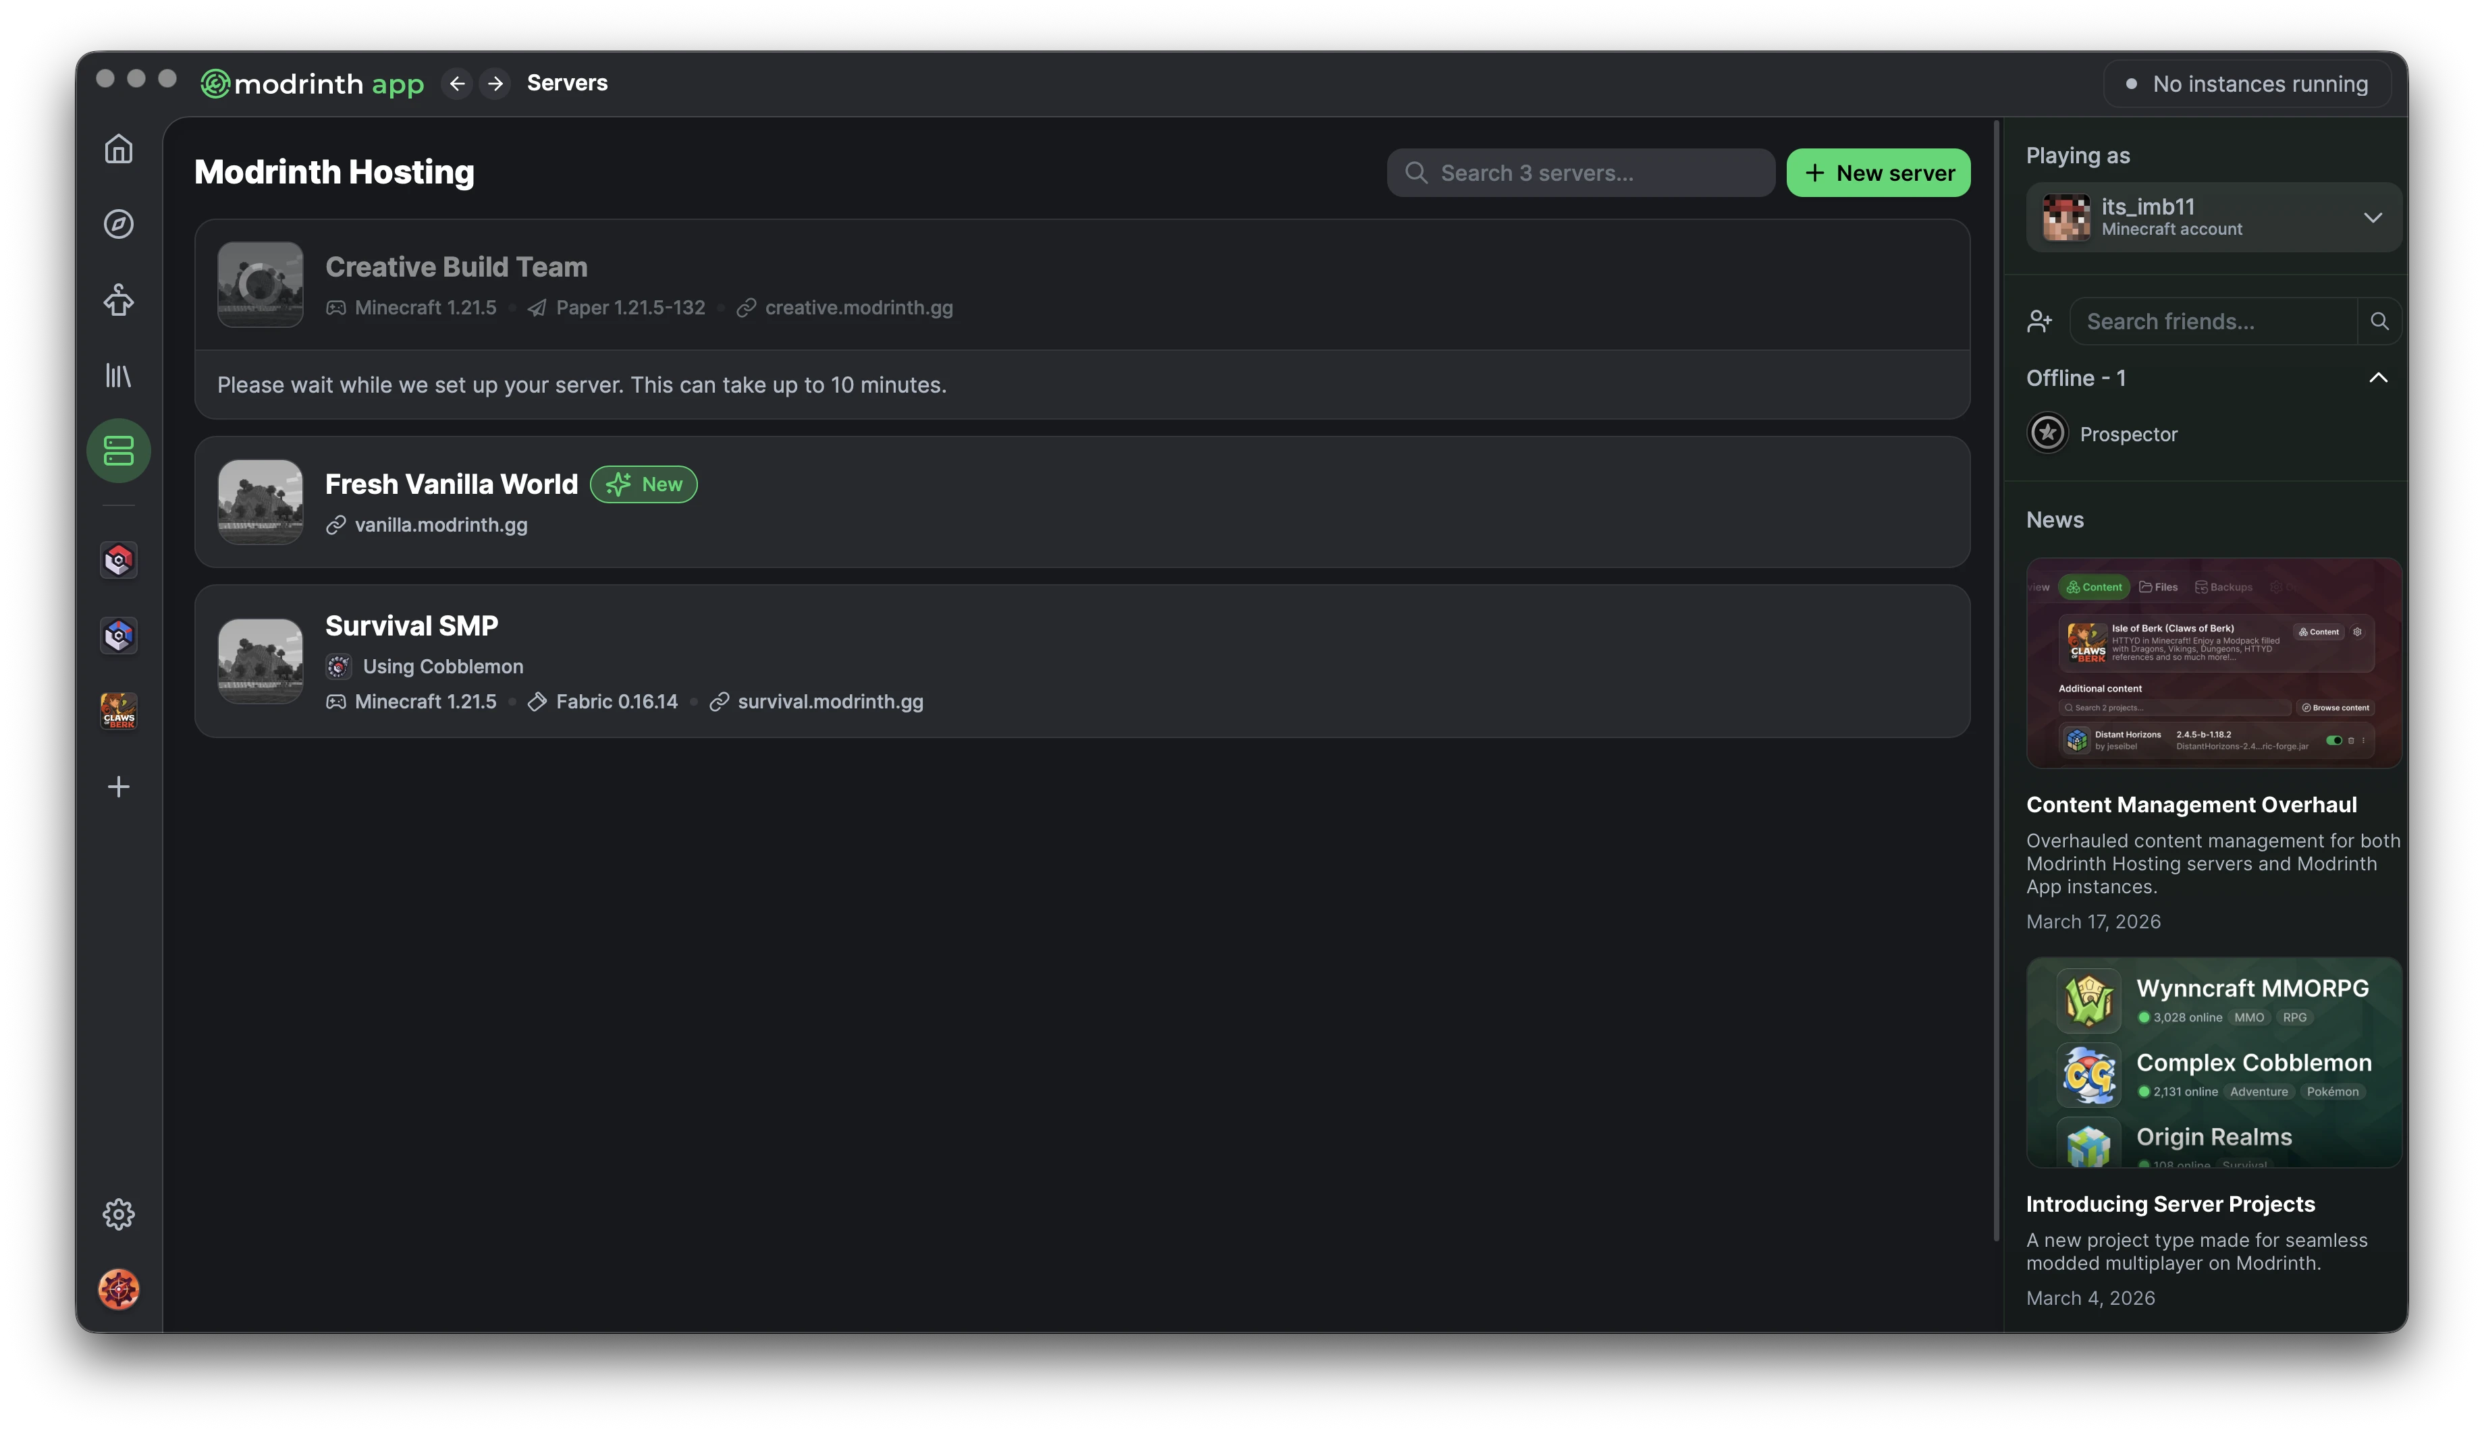The height and width of the screenshot is (1433, 2484).
Task: Click the its_imb11 account avatar
Action: pos(2065,217)
